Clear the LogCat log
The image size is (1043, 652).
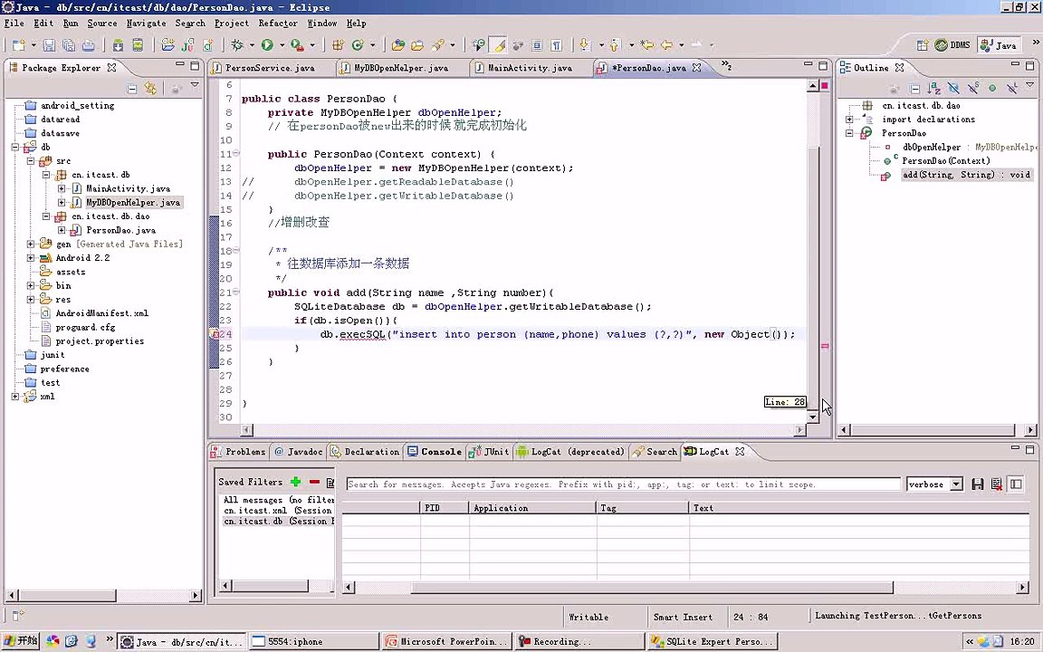pos(997,484)
